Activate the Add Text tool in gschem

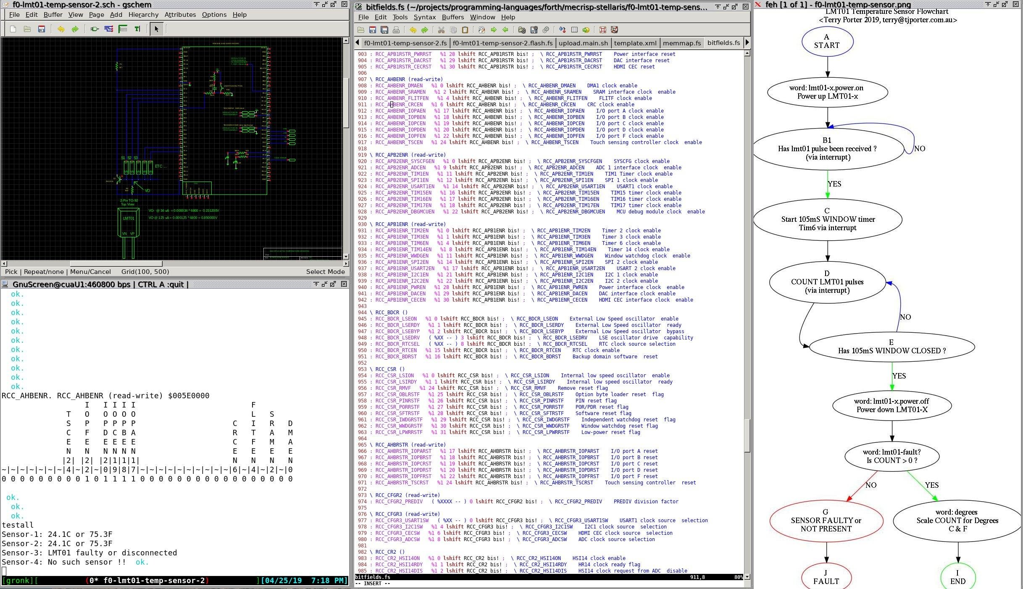click(137, 29)
